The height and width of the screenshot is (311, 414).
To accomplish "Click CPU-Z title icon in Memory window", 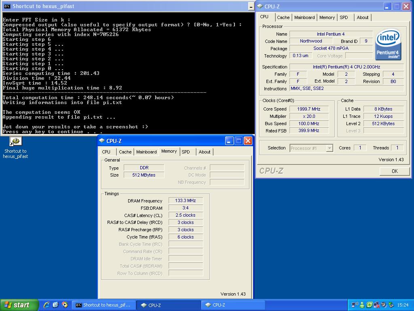I will click(x=101, y=141).
